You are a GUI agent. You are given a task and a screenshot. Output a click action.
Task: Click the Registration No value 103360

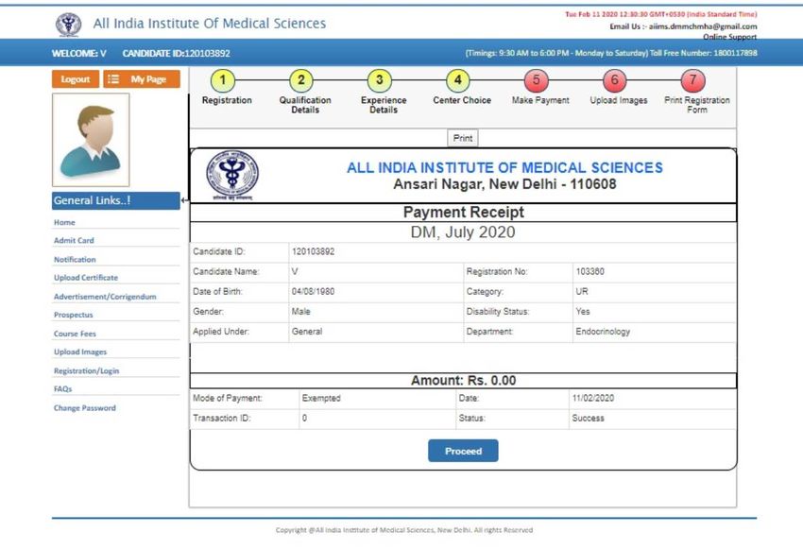(589, 271)
